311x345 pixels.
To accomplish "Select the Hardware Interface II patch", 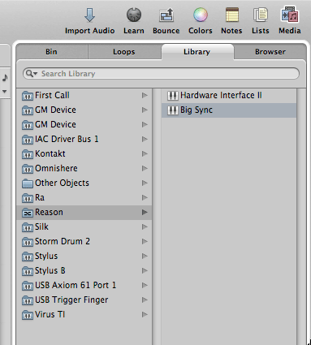I will (229, 95).
